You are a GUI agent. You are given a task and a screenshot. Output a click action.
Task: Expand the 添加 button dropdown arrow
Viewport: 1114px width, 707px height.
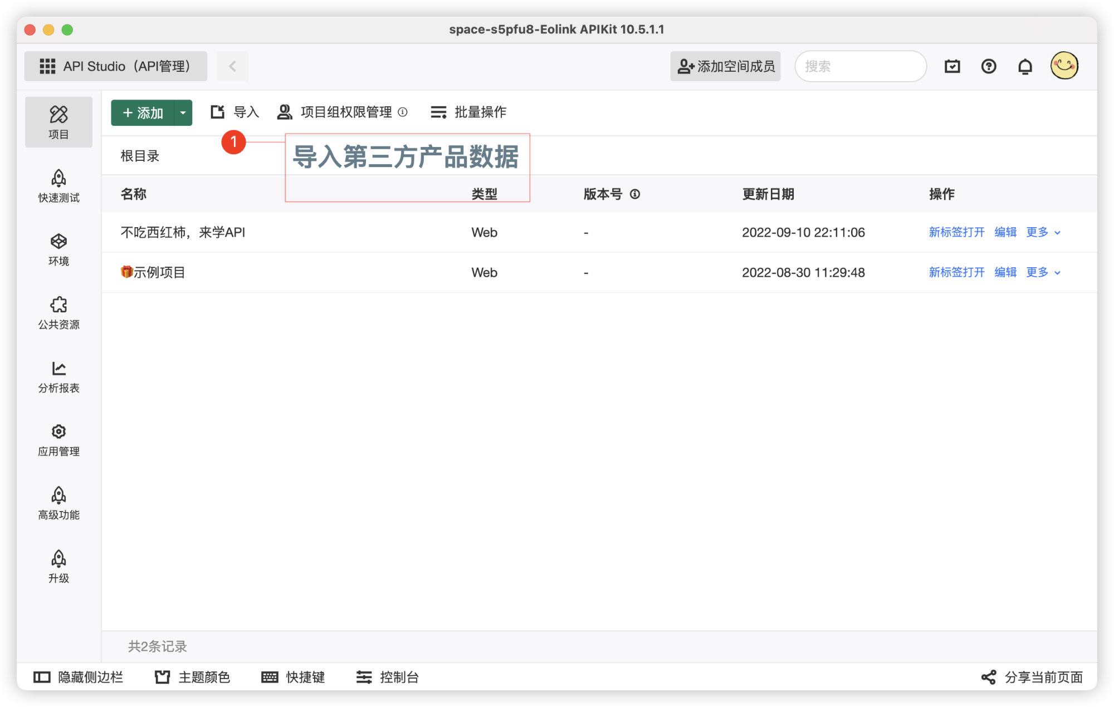pos(183,113)
